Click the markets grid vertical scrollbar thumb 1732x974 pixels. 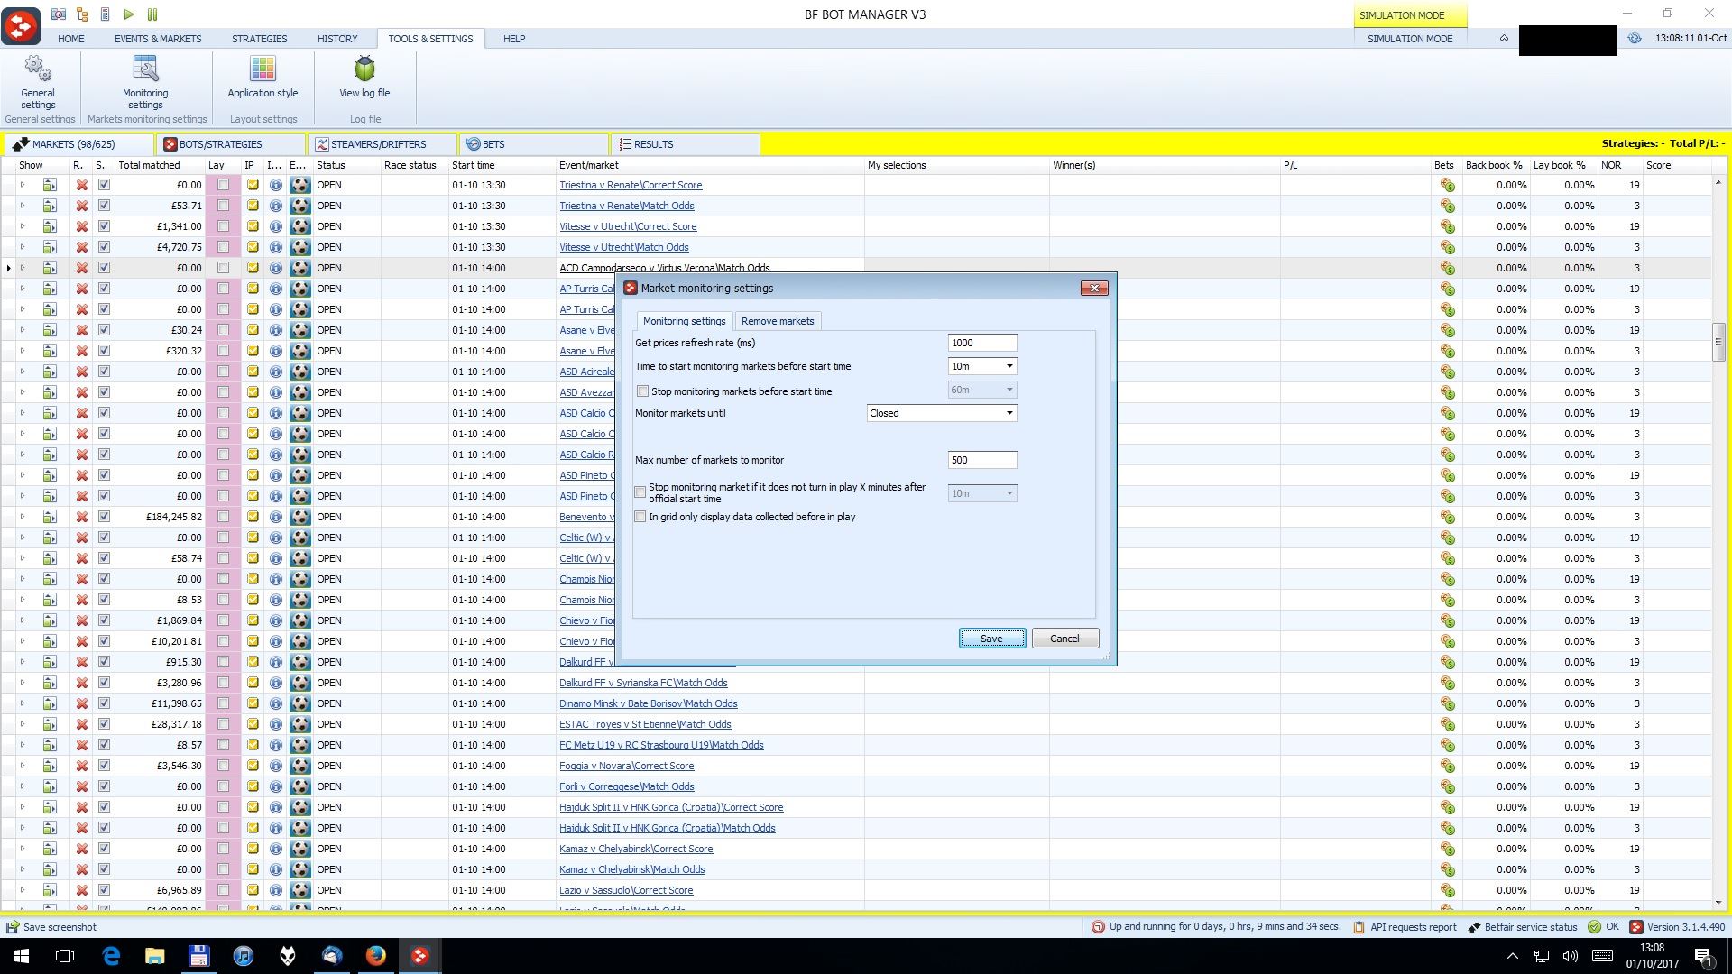tap(1718, 341)
